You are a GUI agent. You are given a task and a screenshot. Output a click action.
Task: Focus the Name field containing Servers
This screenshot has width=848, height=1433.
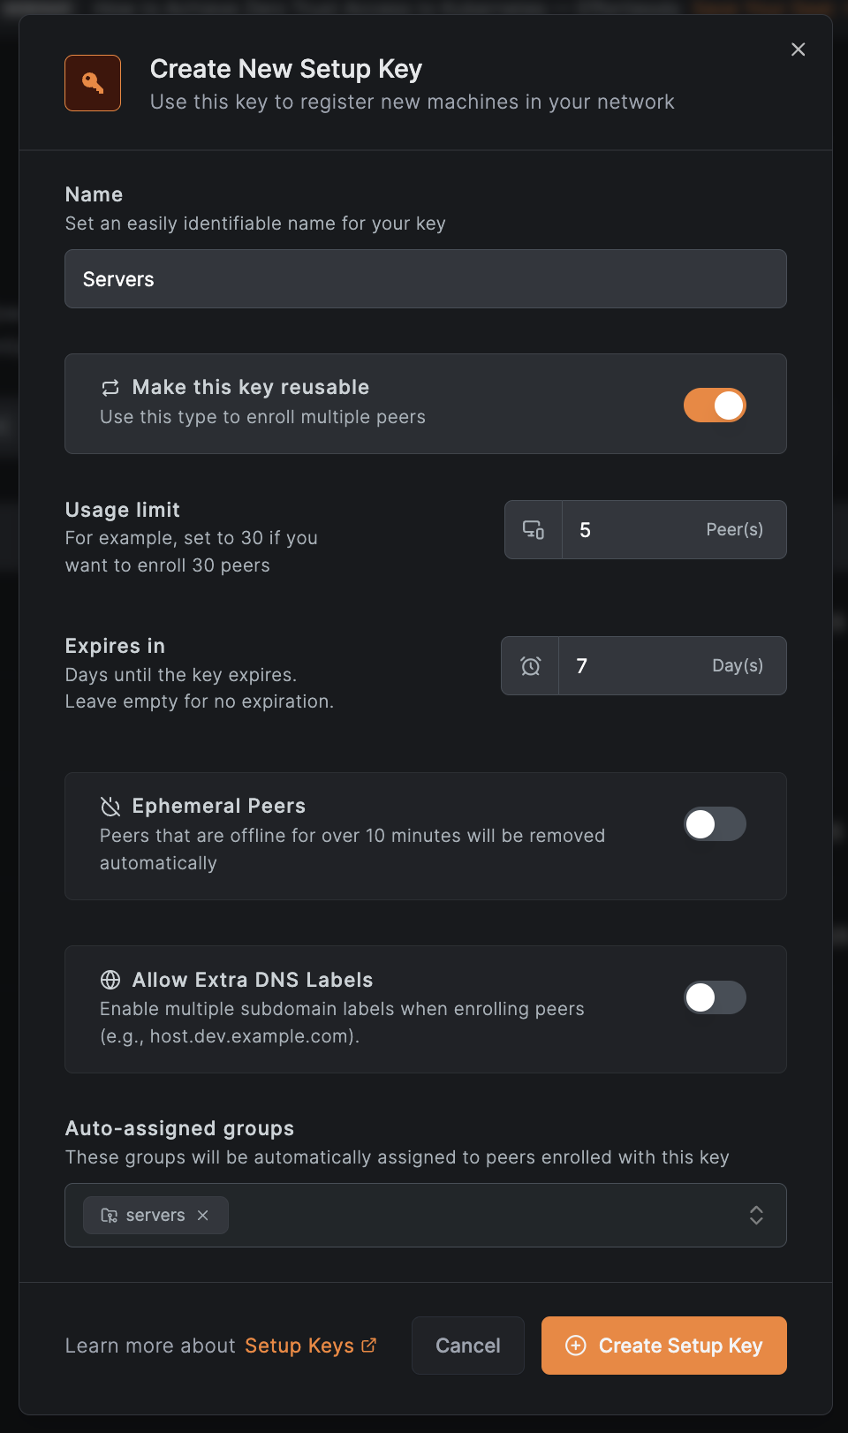(x=425, y=279)
